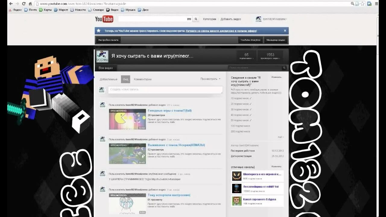Bookmark this page with the star icon
Viewport: 386px width, 217px height.
pyautogui.click(x=362, y=4)
